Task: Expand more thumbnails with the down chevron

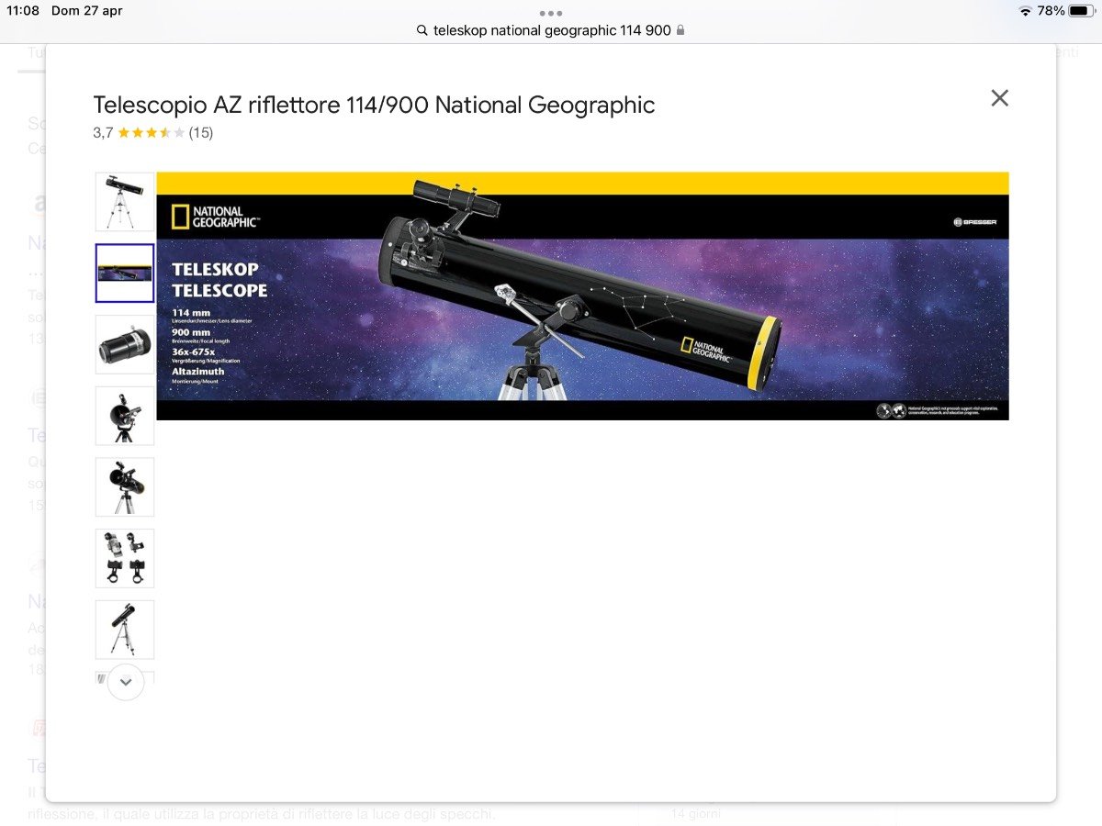Action: click(126, 682)
